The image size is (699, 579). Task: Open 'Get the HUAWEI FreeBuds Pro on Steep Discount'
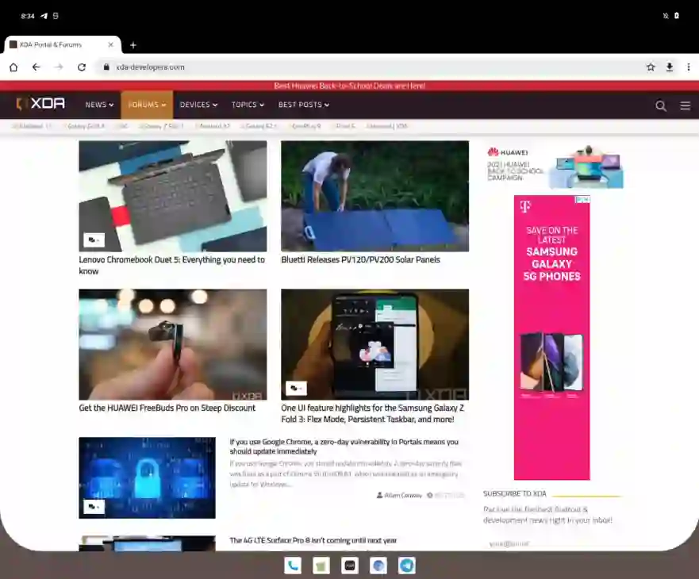167,408
